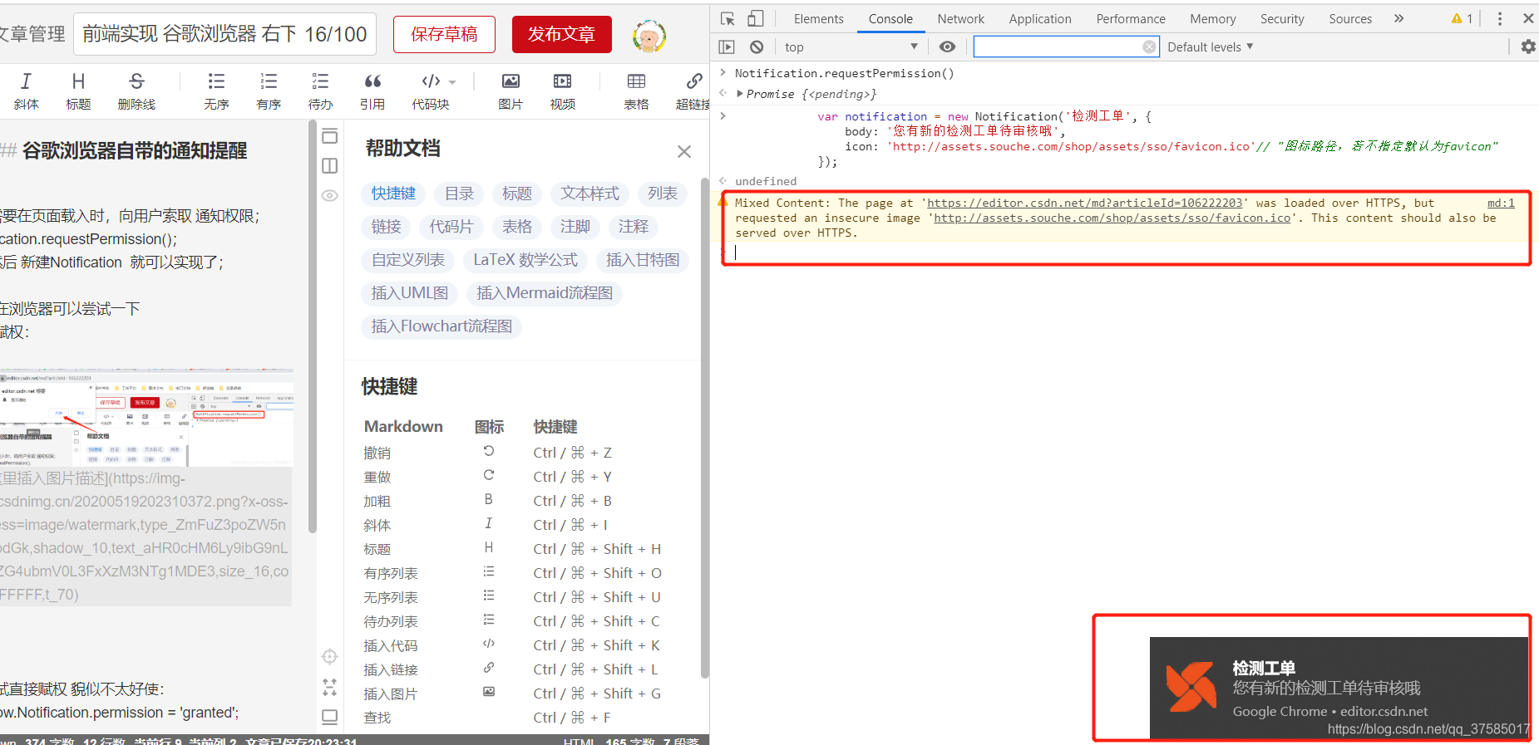The image size is (1539, 745).
Task: Switch to the Elements tab
Action: pyautogui.click(x=818, y=18)
